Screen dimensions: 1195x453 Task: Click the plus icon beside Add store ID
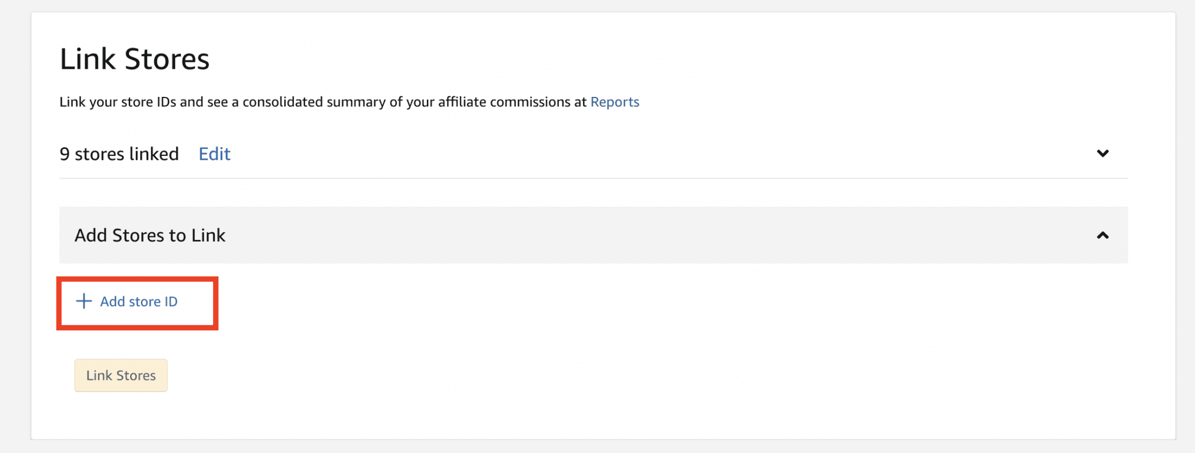(83, 302)
